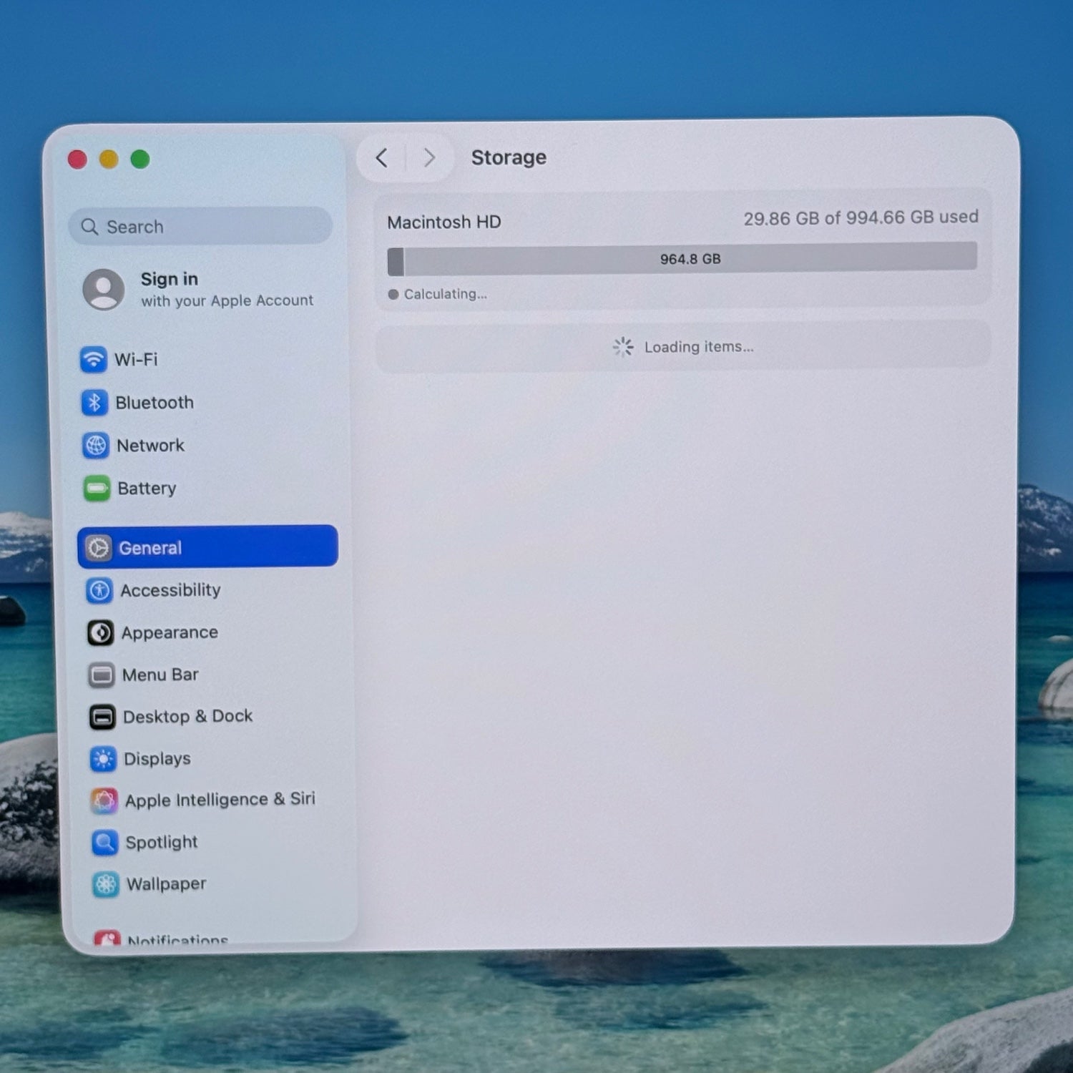This screenshot has height=1073, width=1073.
Task: Click the Spotlight magnifier icon
Action: (x=105, y=843)
